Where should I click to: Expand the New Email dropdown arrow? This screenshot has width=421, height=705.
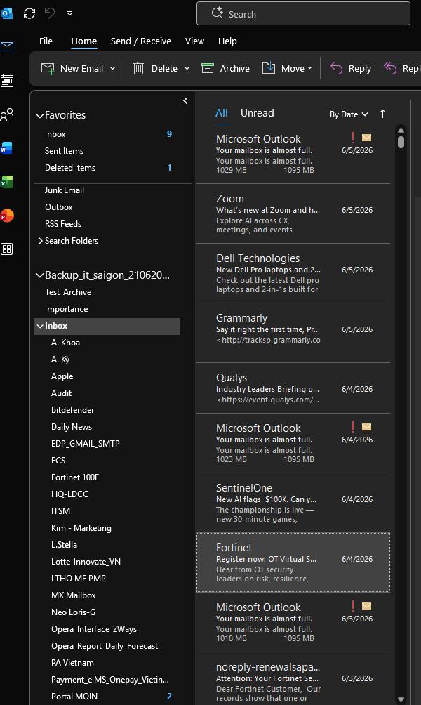coord(112,68)
